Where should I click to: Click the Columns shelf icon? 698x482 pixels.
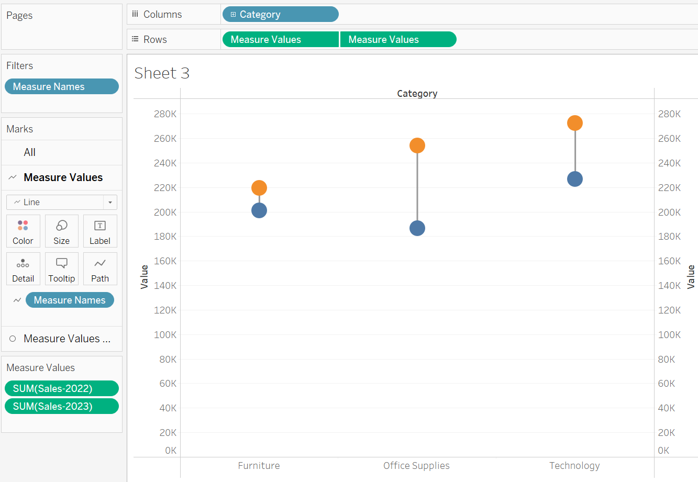tap(135, 14)
